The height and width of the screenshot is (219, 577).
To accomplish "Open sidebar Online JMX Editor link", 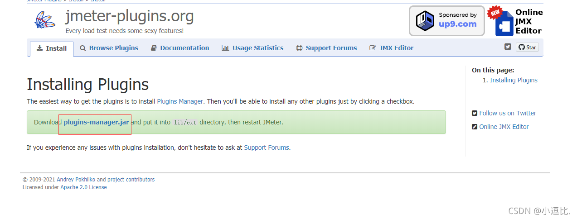I will (x=504, y=127).
